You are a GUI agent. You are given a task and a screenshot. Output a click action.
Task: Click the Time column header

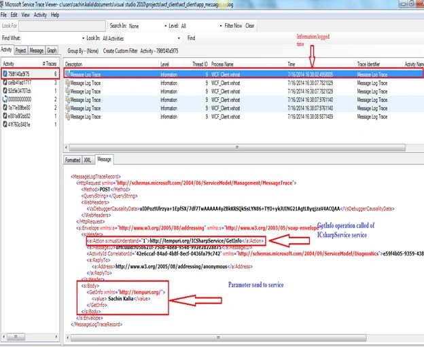point(291,64)
